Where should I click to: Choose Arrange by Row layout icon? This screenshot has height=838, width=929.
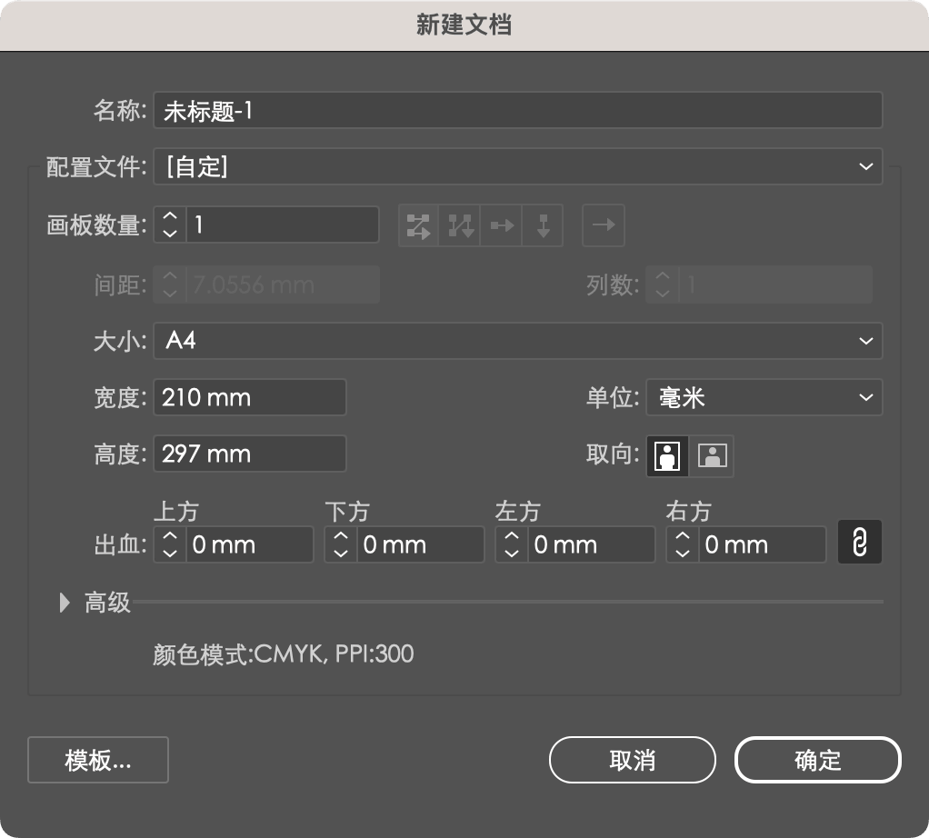[x=501, y=225]
